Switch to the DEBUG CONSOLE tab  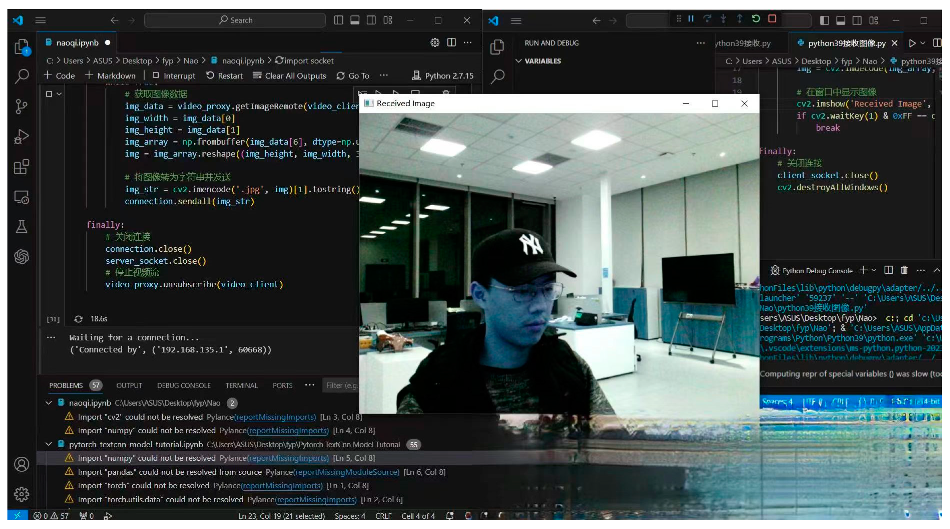coord(184,385)
